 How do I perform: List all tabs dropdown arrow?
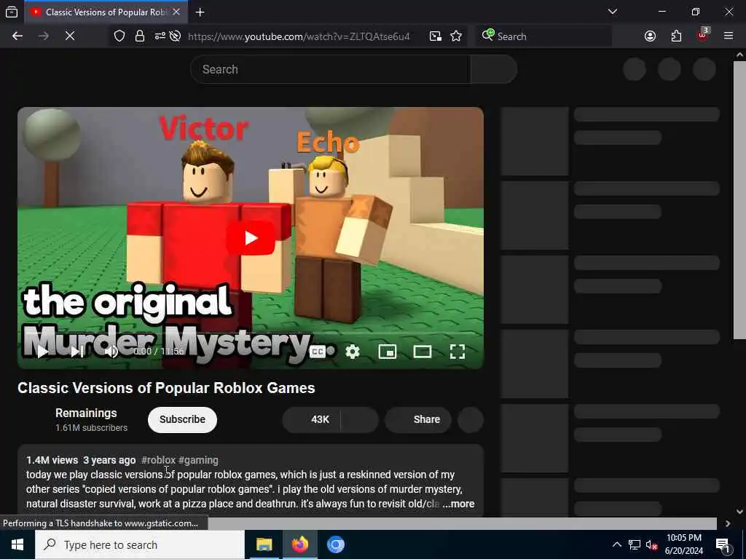613,12
